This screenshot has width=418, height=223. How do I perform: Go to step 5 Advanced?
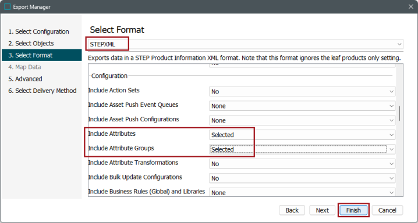point(25,78)
